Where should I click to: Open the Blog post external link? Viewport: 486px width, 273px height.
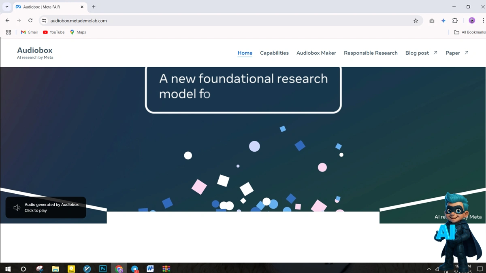coord(421,53)
